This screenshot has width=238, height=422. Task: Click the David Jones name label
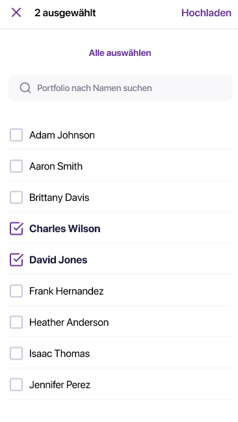(x=58, y=259)
